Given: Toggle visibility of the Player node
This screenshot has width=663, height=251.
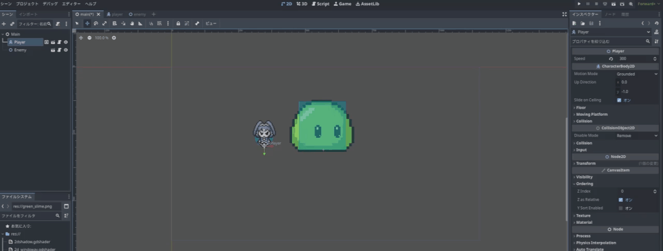Looking at the screenshot, I should pos(65,42).
